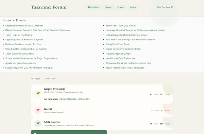Click the Giriş Yap link

160,7
